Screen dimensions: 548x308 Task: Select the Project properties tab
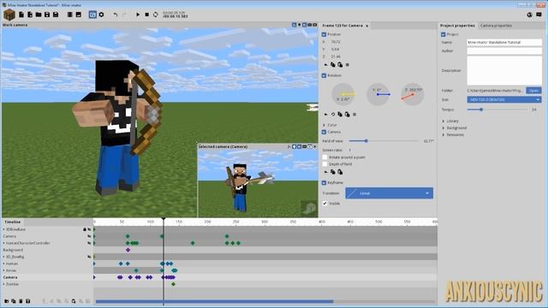coord(457,26)
